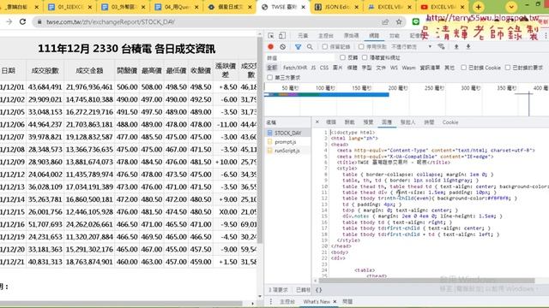Select the 全部 all filter button
This screenshot has width=549, height=308.
tap(272, 68)
